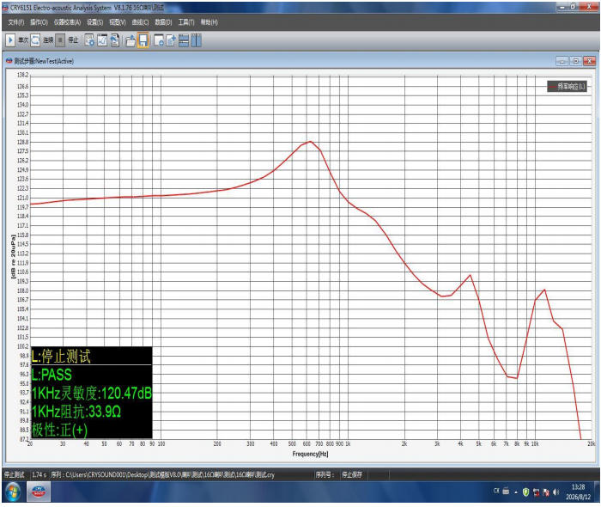
Task: Start a single (单次) test run
Action: [x=10, y=40]
